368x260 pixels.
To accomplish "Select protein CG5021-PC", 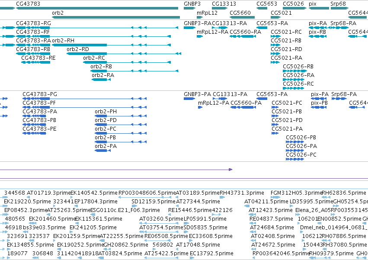I will [287, 103].
